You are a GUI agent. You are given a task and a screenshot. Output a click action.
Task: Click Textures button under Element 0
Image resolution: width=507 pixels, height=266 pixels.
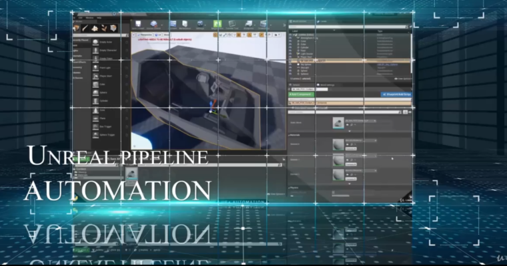350,149
